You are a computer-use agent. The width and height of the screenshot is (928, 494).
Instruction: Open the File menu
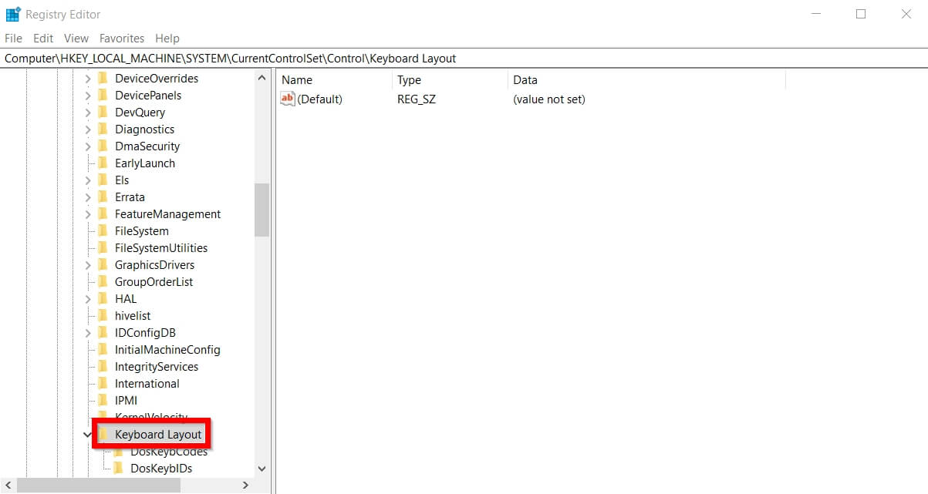[12, 38]
